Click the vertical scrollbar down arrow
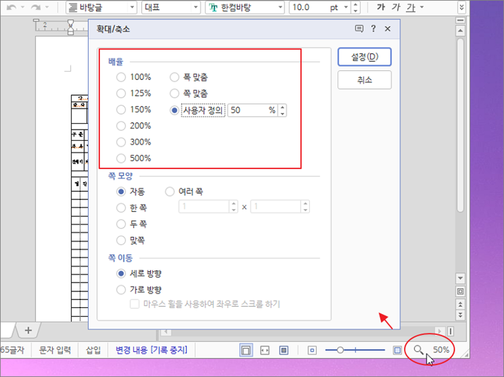This screenshot has width=504, height=377. coord(461,278)
